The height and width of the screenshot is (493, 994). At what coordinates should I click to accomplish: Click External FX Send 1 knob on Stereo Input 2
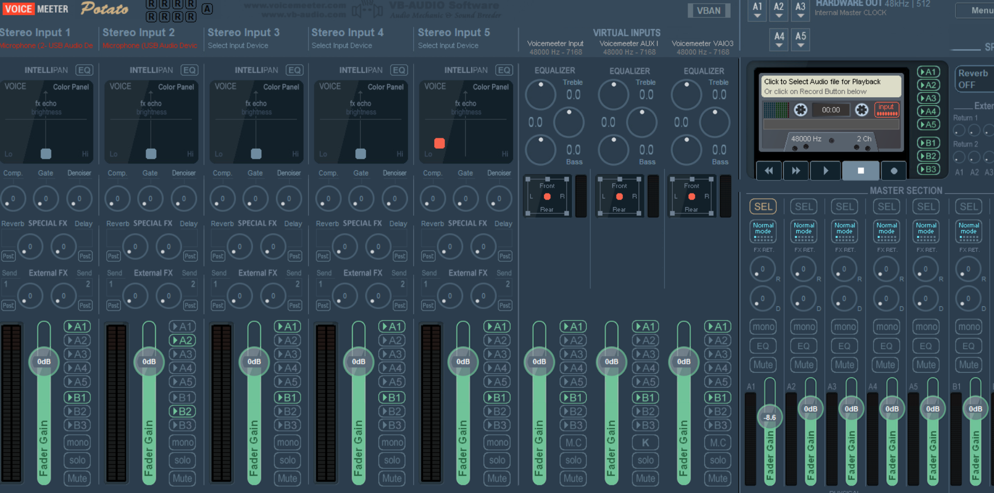pyautogui.click(x=135, y=296)
